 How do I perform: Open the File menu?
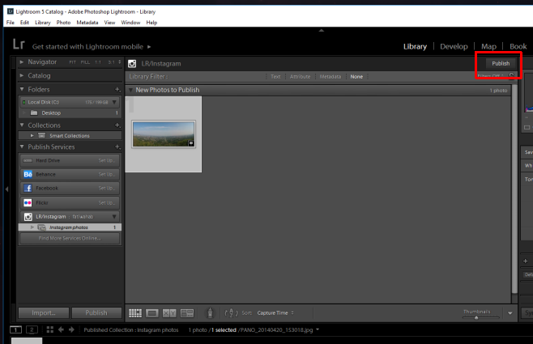(11, 23)
